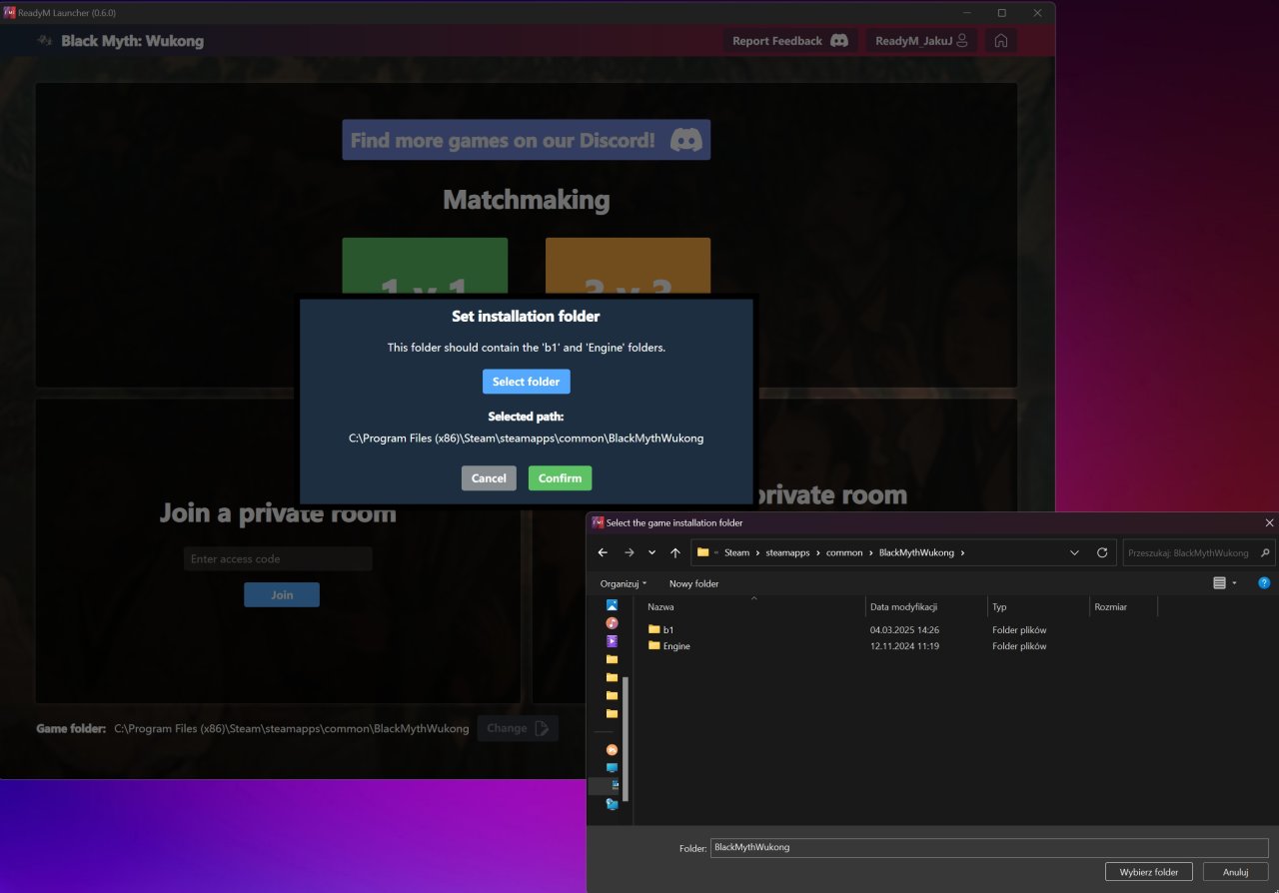The width and height of the screenshot is (1279, 893).
Task: Go back in the folder dialog
Action: click(603, 552)
